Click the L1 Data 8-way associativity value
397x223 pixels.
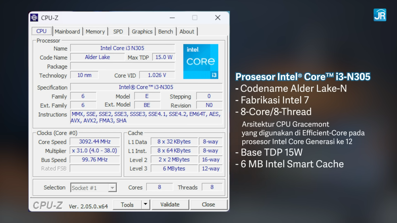[x=210, y=142]
